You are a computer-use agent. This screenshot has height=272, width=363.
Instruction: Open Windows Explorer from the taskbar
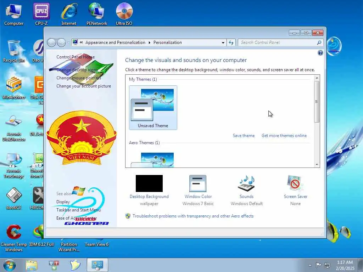click(32, 265)
